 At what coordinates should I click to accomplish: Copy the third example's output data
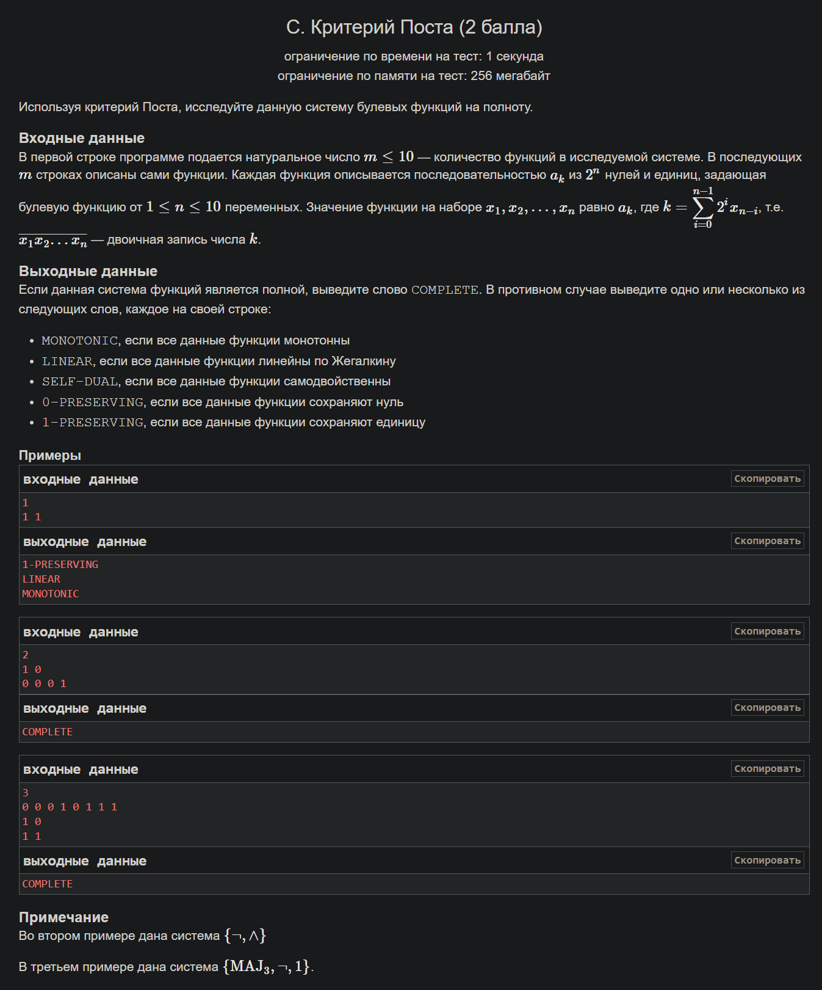click(767, 861)
